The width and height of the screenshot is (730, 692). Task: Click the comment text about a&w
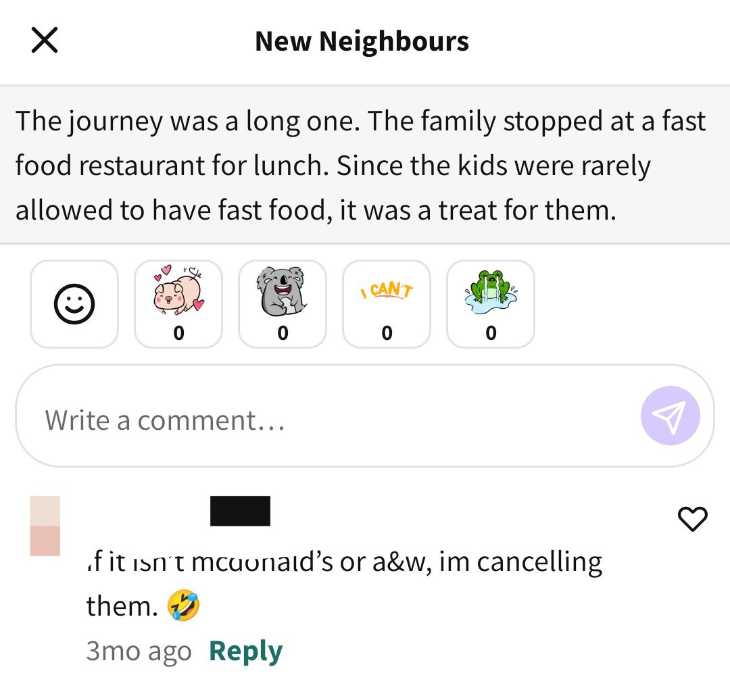(x=345, y=584)
